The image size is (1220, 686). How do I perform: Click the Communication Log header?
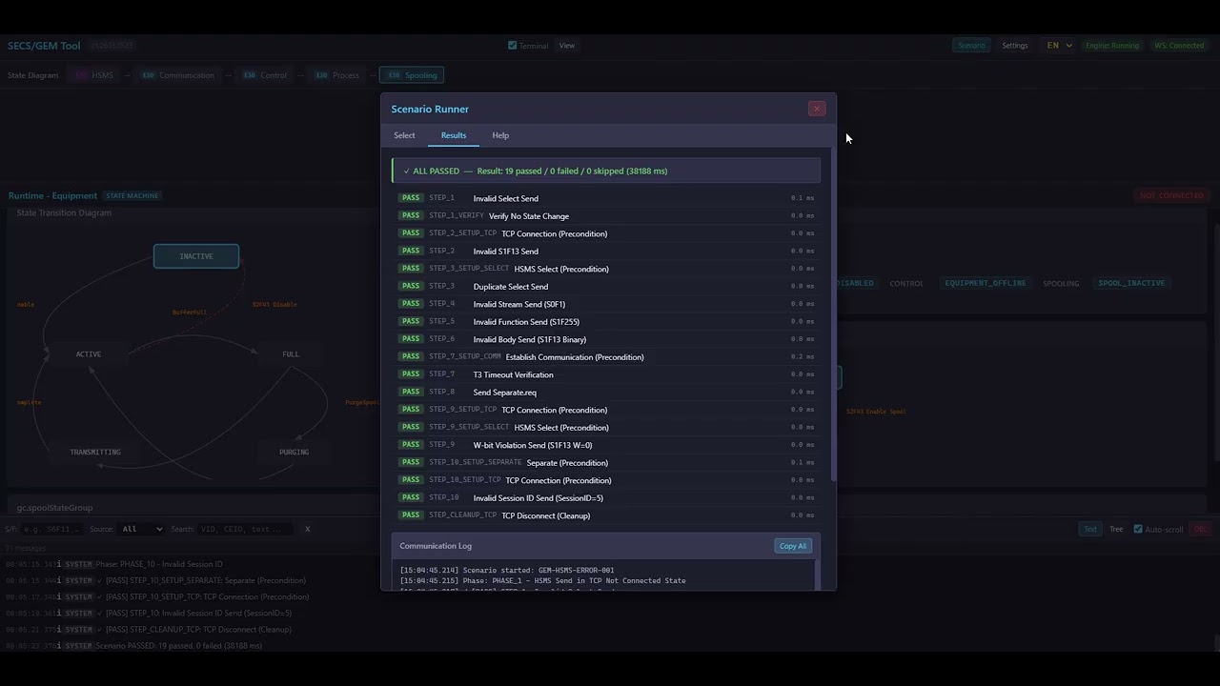pyautogui.click(x=436, y=546)
